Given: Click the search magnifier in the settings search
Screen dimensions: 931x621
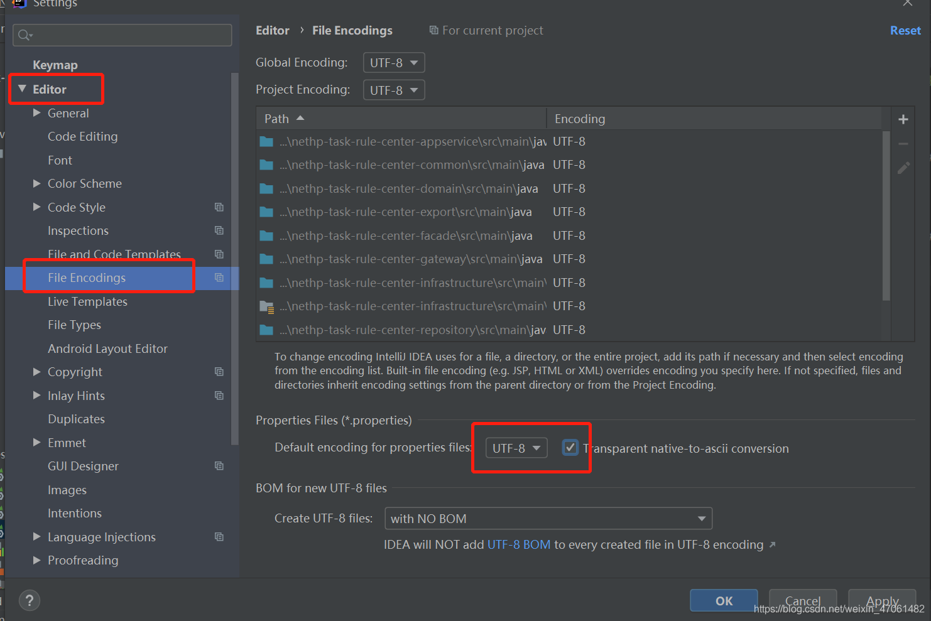Looking at the screenshot, I should coord(24,35).
